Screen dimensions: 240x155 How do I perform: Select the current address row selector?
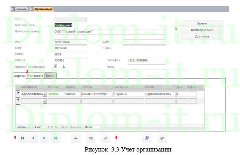click(x=18, y=94)
